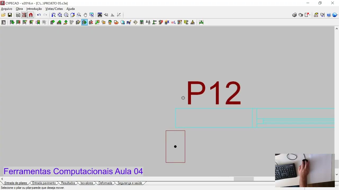Click the diamond shaped toolbar icon
This screenshot has height=190, width=339.
point(135,22)
